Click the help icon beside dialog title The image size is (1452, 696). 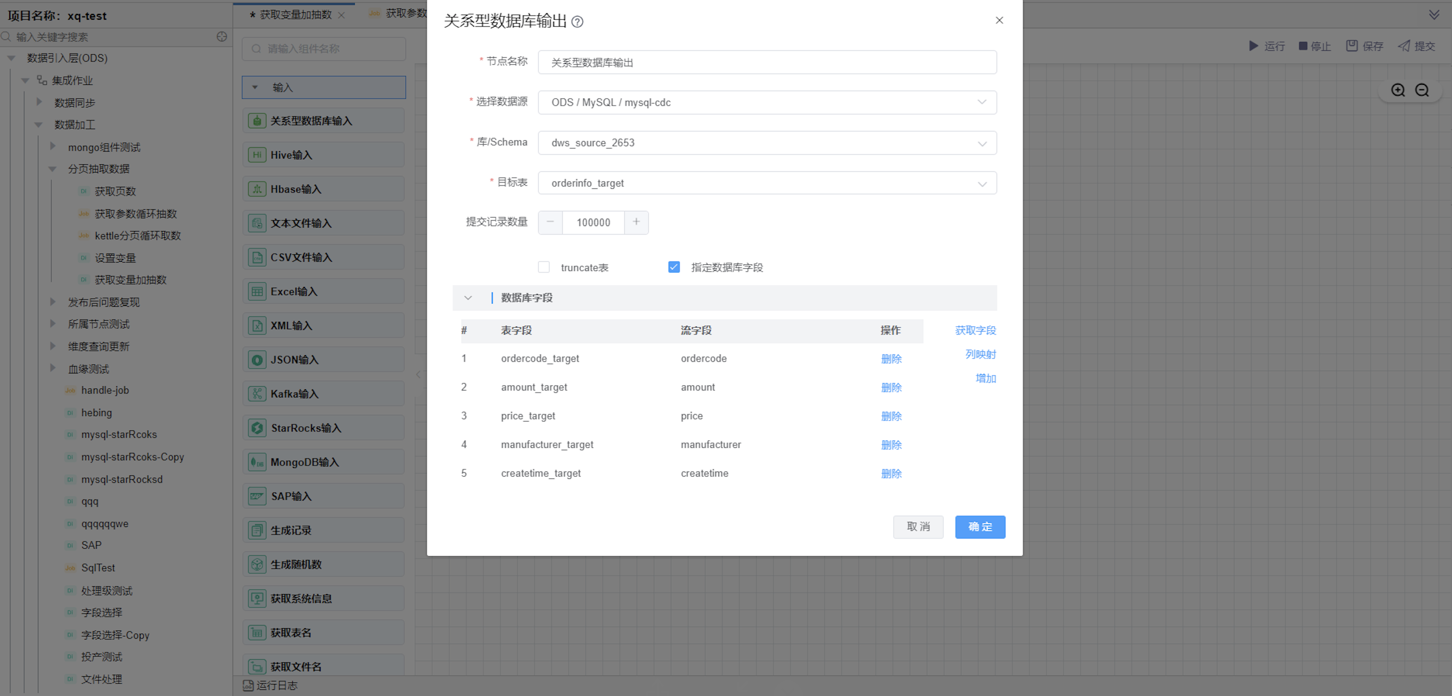click(x=577, y=22)
